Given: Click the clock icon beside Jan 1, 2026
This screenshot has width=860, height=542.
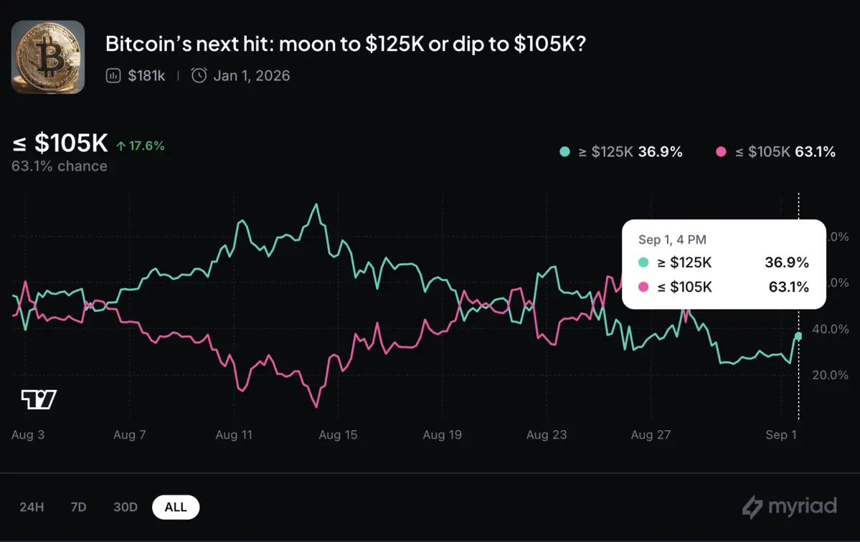Looking at the screenshot, I should [199, 76].
